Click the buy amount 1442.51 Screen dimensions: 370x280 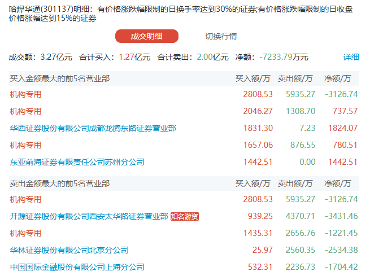[258, 162]
